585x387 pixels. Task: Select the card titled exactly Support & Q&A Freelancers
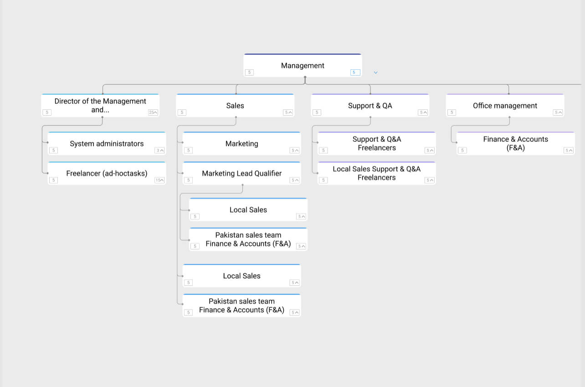[377, 144]
